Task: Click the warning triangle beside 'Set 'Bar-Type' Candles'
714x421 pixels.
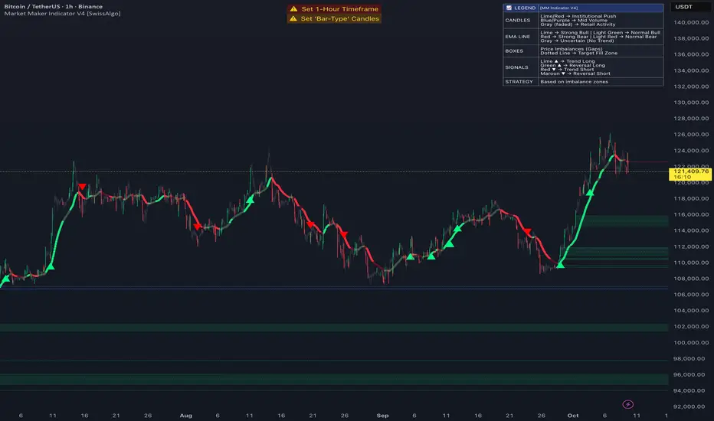Action: coord(293,18)
